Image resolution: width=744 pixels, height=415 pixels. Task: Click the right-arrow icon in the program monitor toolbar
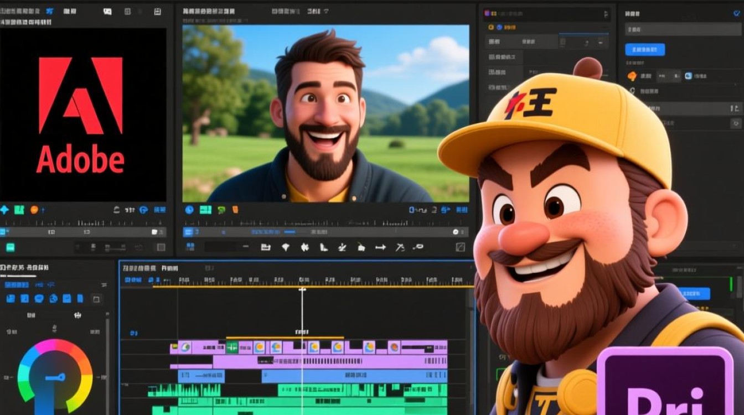pos(380,247)
